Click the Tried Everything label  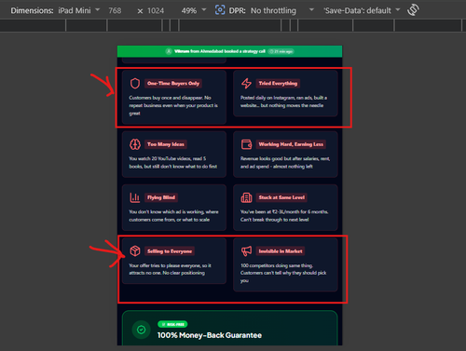click(x=278, y=83)
